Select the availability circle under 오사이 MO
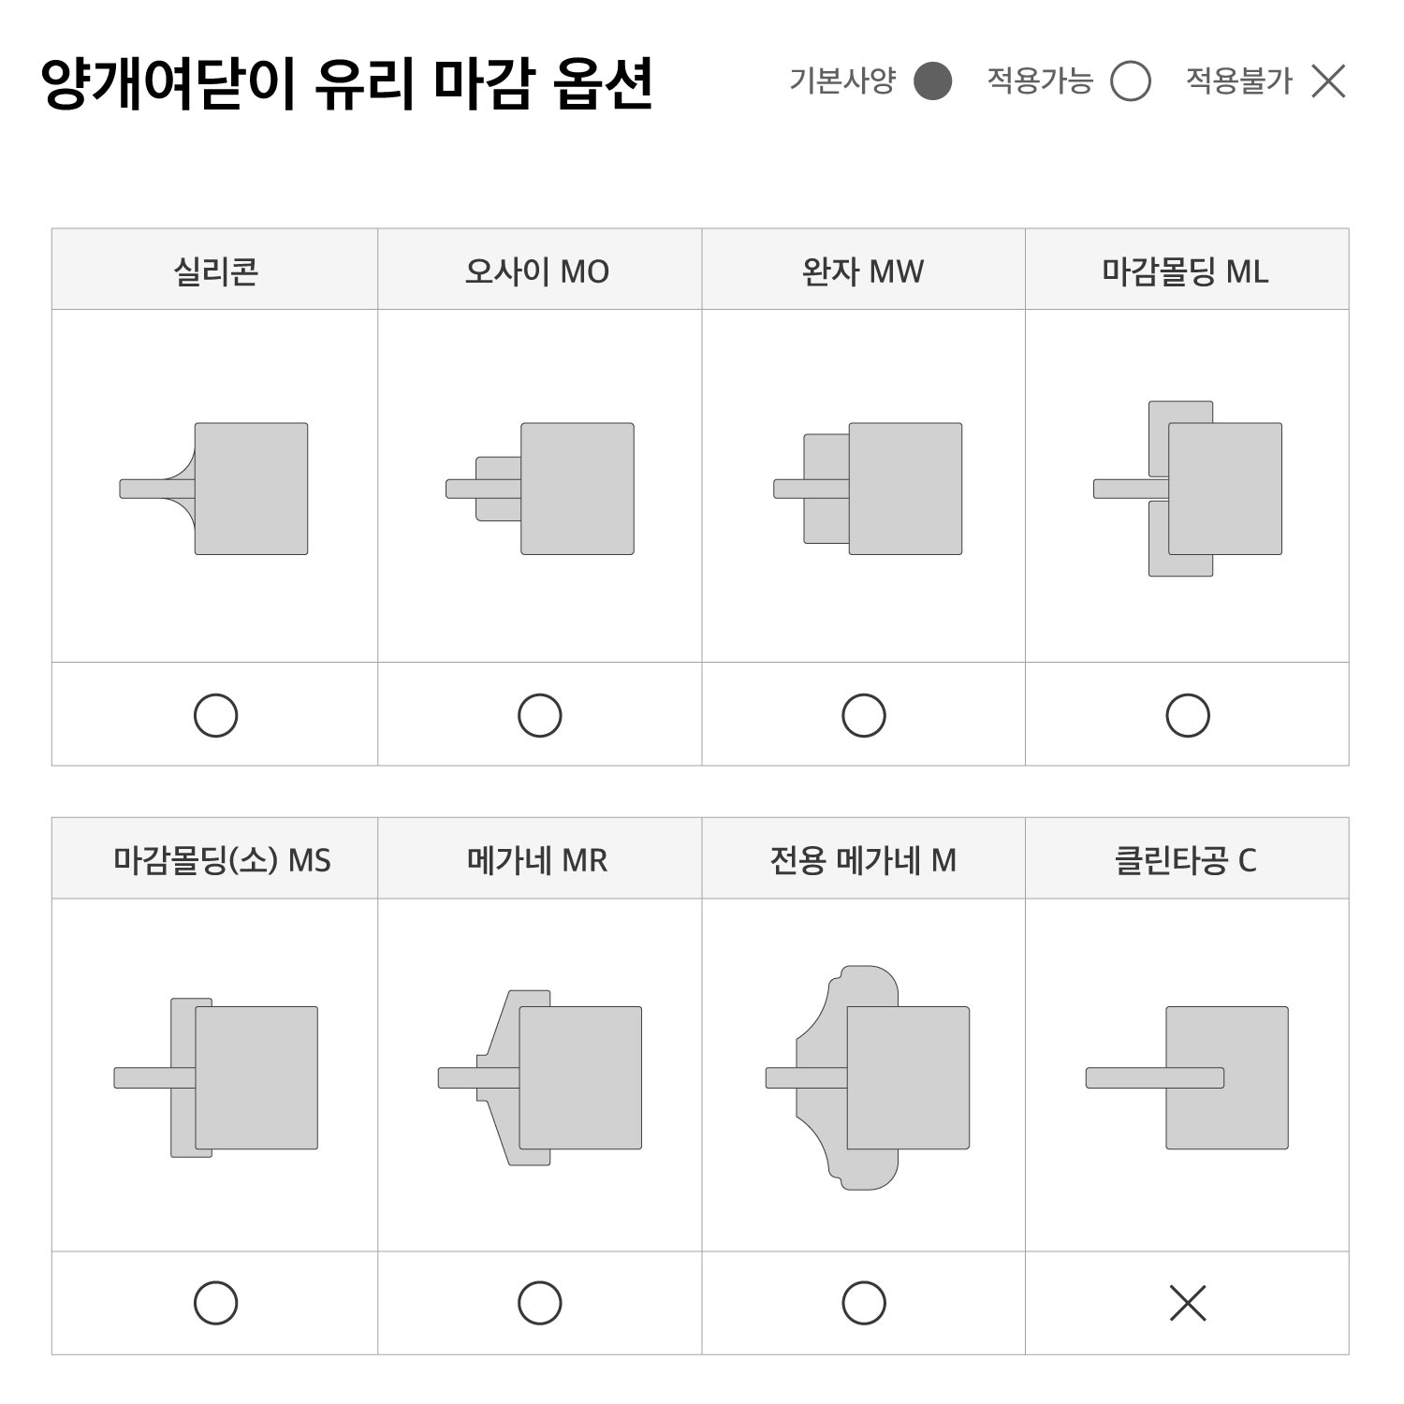Screen dimensions: 1404x1404 click(x=540, y=716)
